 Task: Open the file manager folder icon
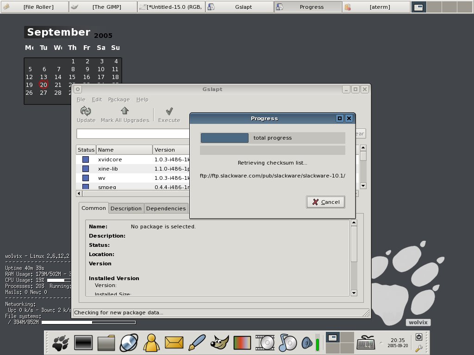[x=106, y=343]
